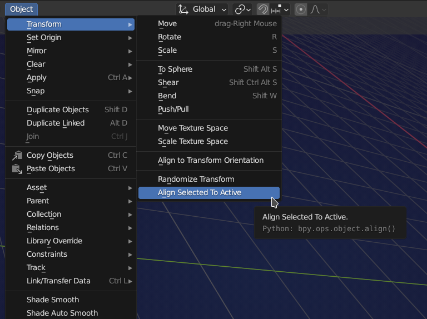427x319 pixels.
Task: Expand the Mirror submenu
Action: [x=71, y=51]
